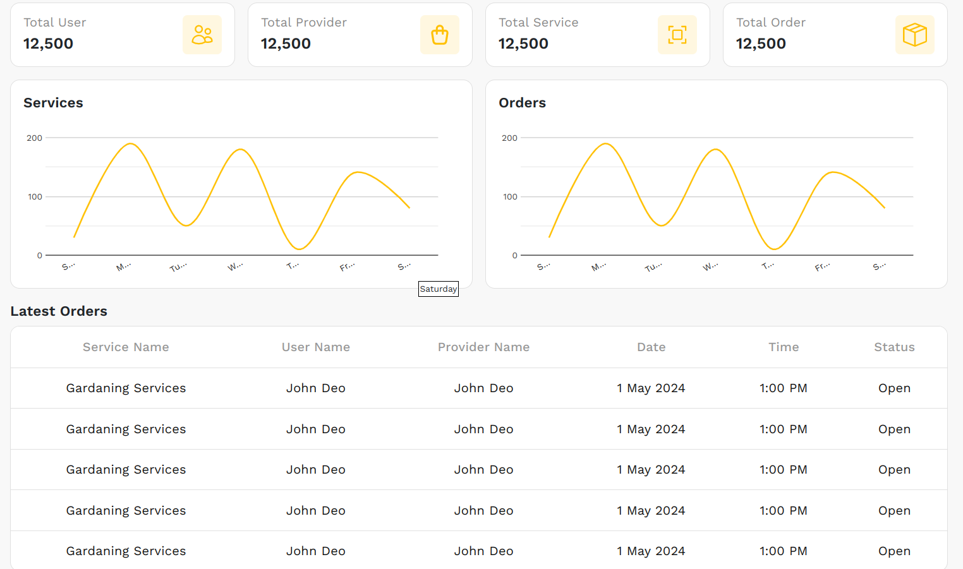
Task: Click Open status in the last row
Action: coord(894,551)
